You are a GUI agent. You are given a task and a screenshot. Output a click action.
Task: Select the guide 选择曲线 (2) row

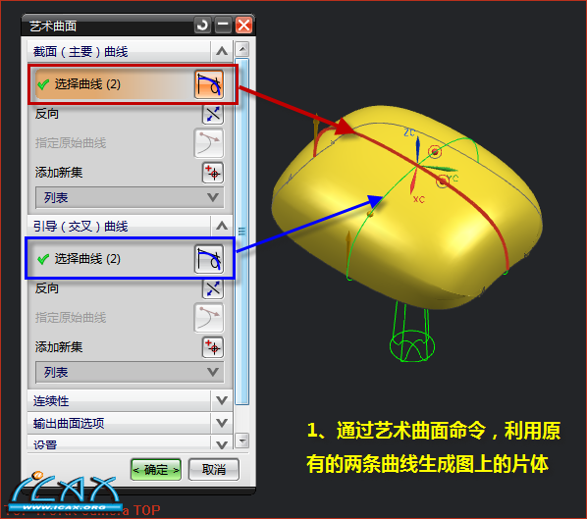130,259
